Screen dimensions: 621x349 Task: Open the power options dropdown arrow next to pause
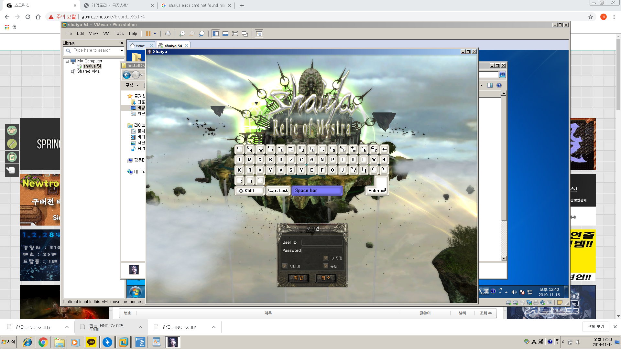coord(155,34)
